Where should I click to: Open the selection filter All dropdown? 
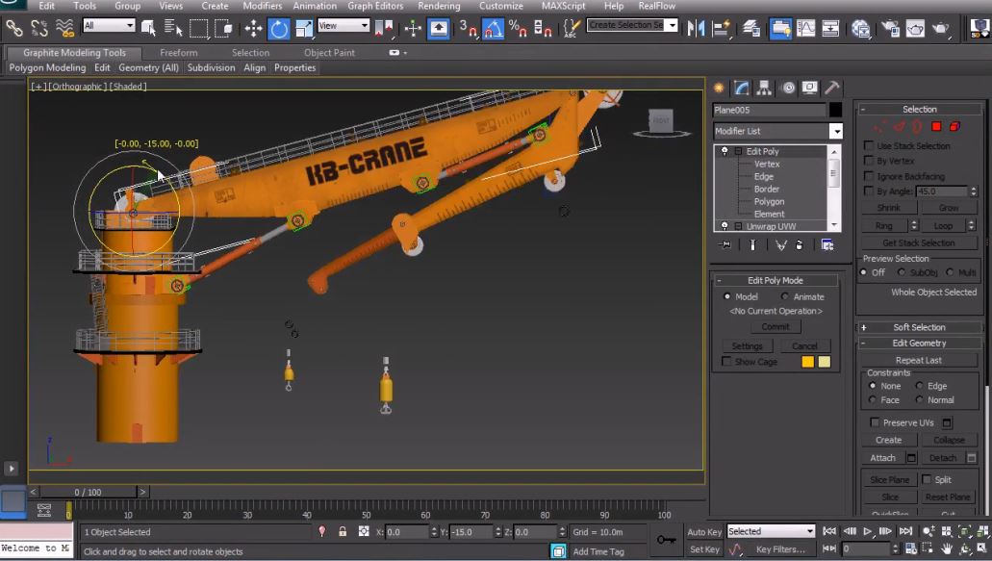click(109, 25)
